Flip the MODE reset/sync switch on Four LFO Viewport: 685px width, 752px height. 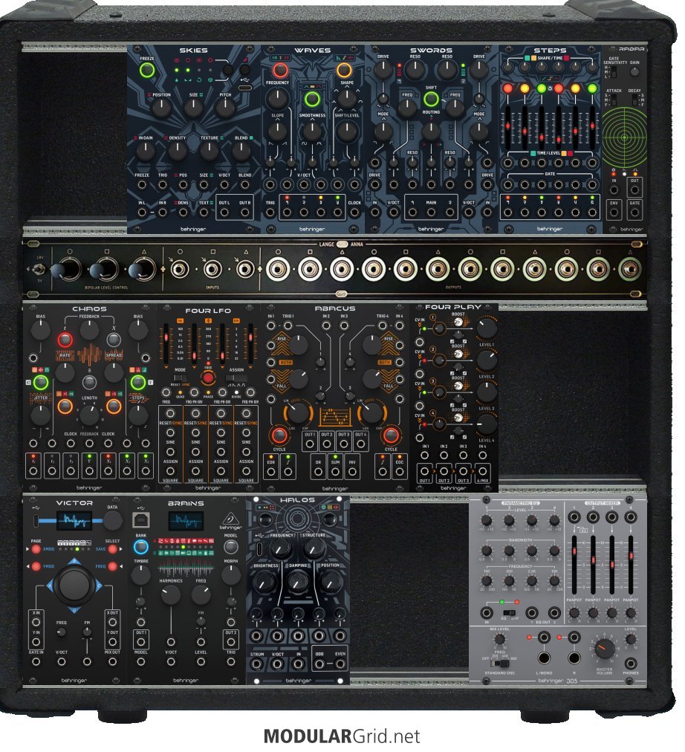click(x=179, y=378)
